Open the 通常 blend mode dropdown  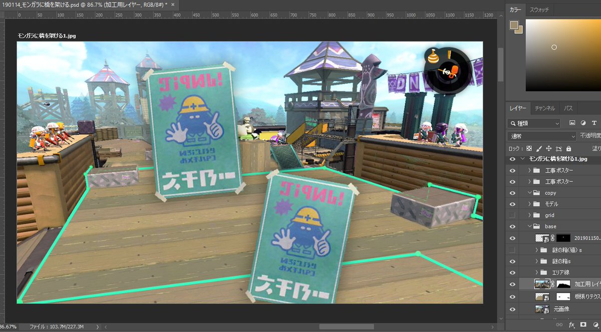(541, 136)
